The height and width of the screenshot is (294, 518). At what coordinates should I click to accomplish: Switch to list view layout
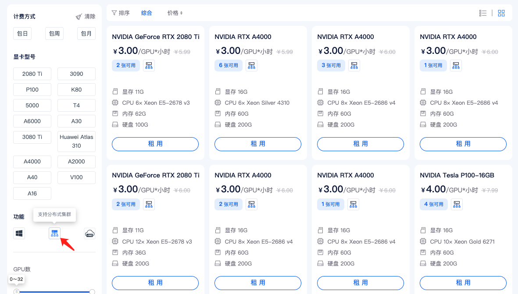483,13
